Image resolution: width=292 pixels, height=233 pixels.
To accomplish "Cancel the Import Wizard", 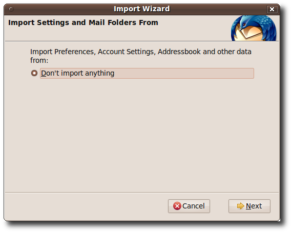I will point(189,206).
